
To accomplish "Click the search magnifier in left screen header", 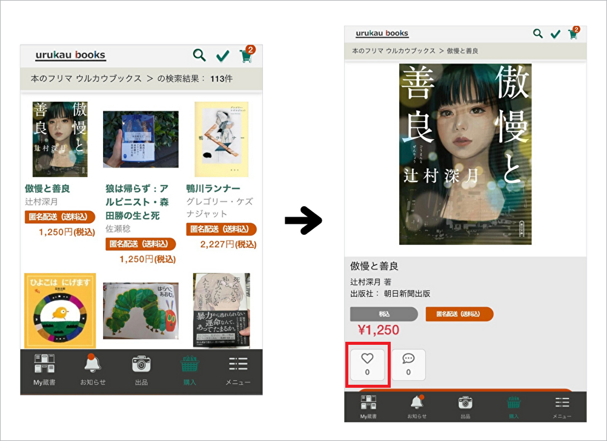I will click(199, 56).
